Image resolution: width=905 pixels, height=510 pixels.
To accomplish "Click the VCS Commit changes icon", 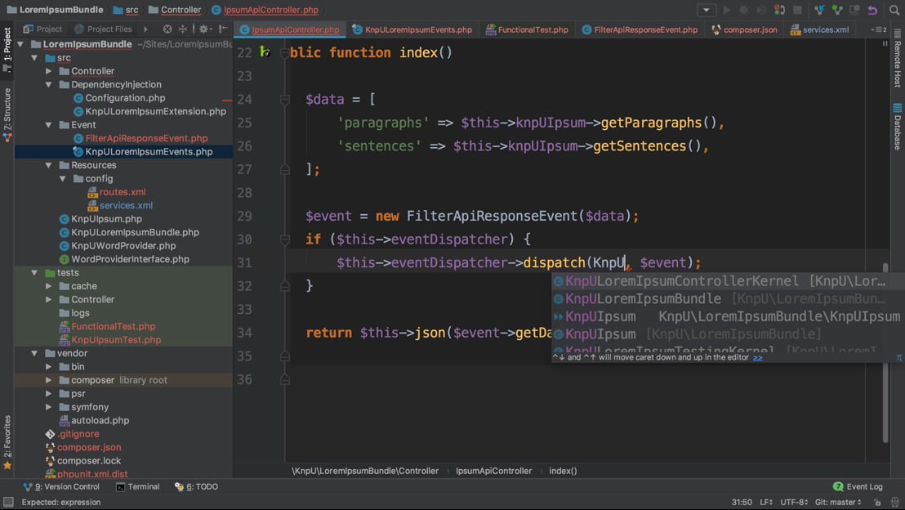I will (x=836, y=10).
